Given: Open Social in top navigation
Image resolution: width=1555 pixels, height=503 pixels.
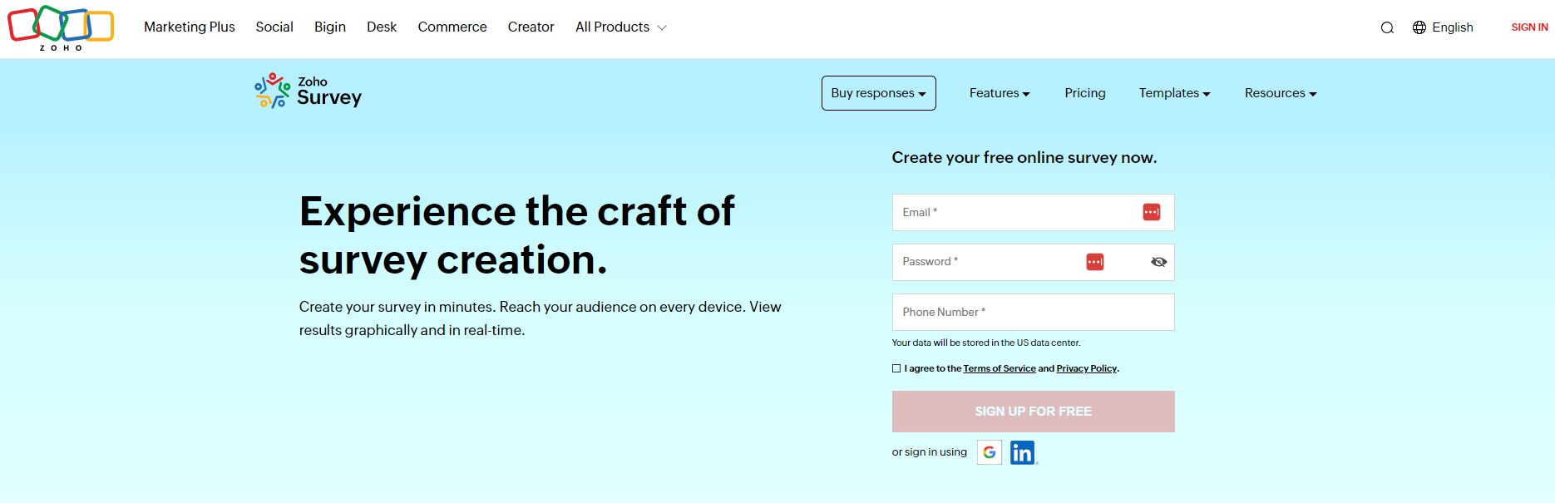Looking at the screenshot, I should (274, 27).
